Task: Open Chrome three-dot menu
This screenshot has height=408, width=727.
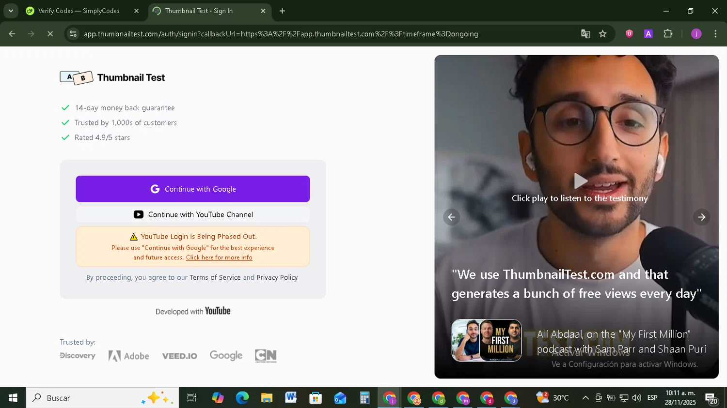Action: [x=715, y=34]
